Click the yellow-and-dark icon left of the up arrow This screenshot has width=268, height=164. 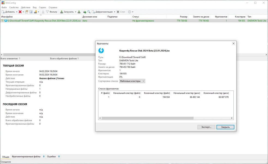point(35,12)
